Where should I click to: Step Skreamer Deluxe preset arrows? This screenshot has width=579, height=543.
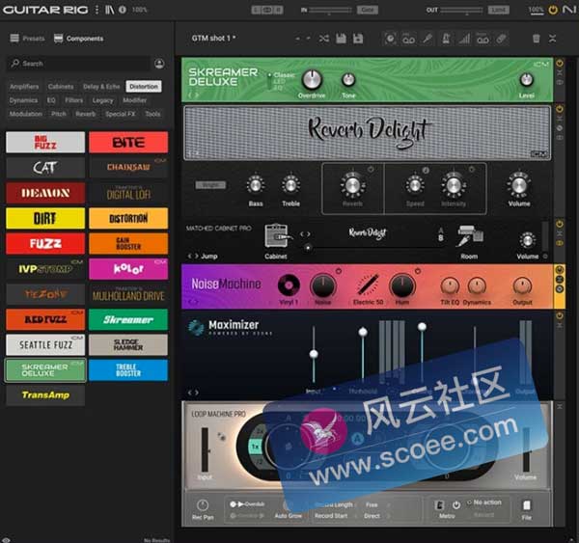[194, 95]
